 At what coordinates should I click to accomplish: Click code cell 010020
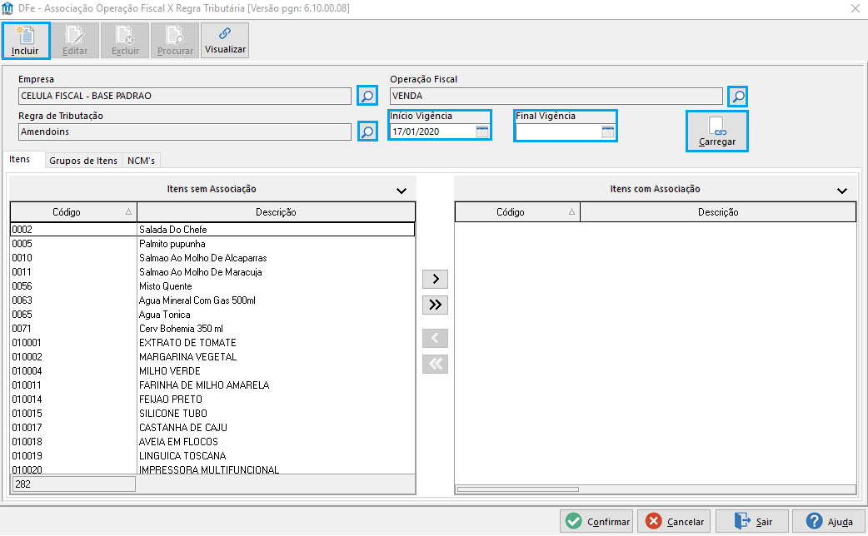(x=73, y=469)
